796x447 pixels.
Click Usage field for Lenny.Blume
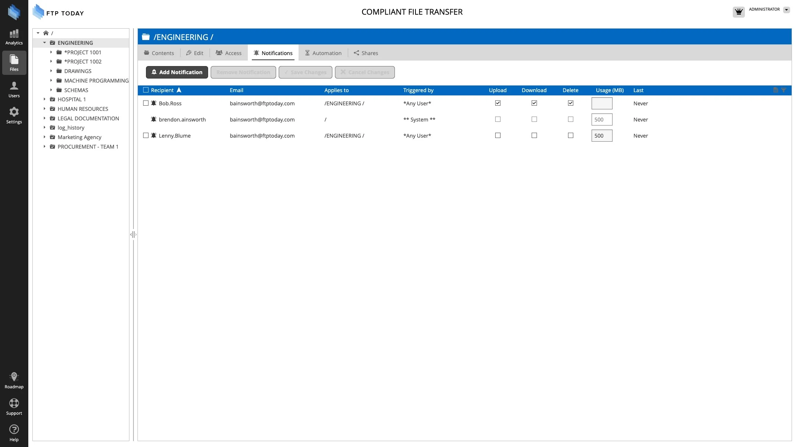(602, 135)
